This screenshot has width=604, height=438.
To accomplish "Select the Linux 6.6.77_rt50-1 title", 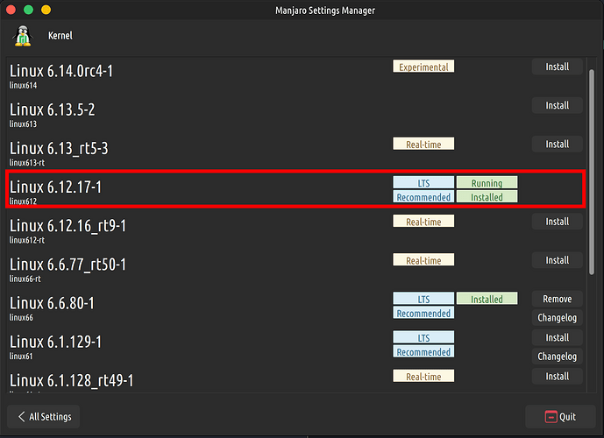I will pos(68,265).
